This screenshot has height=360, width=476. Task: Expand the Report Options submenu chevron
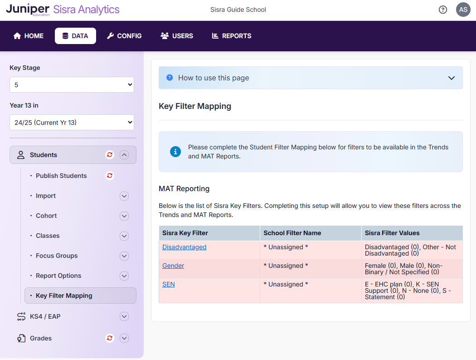(x=124, y=276)
